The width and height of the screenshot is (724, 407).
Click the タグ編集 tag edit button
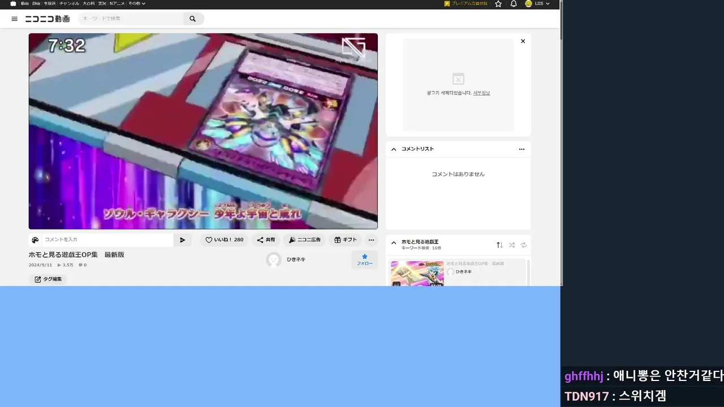click(x=48, y=279)
